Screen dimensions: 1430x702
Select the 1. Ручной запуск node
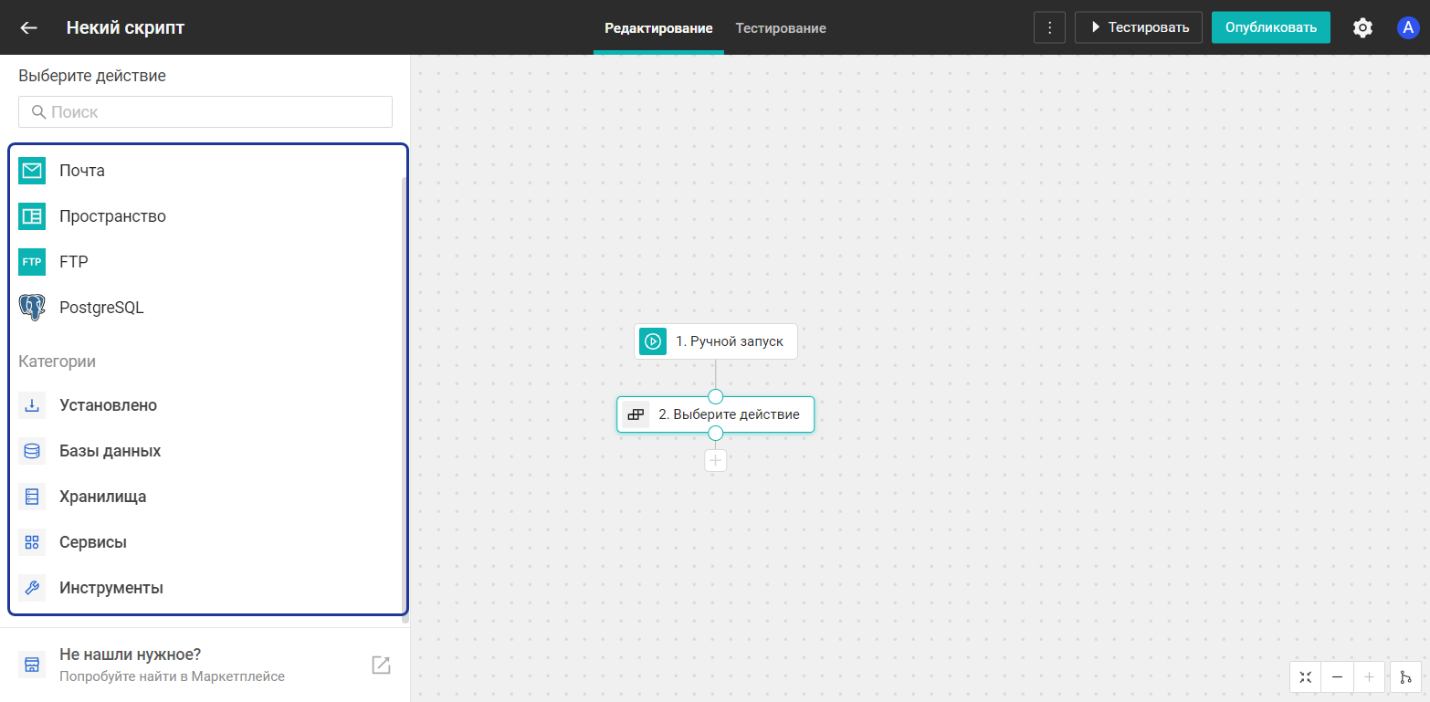(x=716, y=341)
